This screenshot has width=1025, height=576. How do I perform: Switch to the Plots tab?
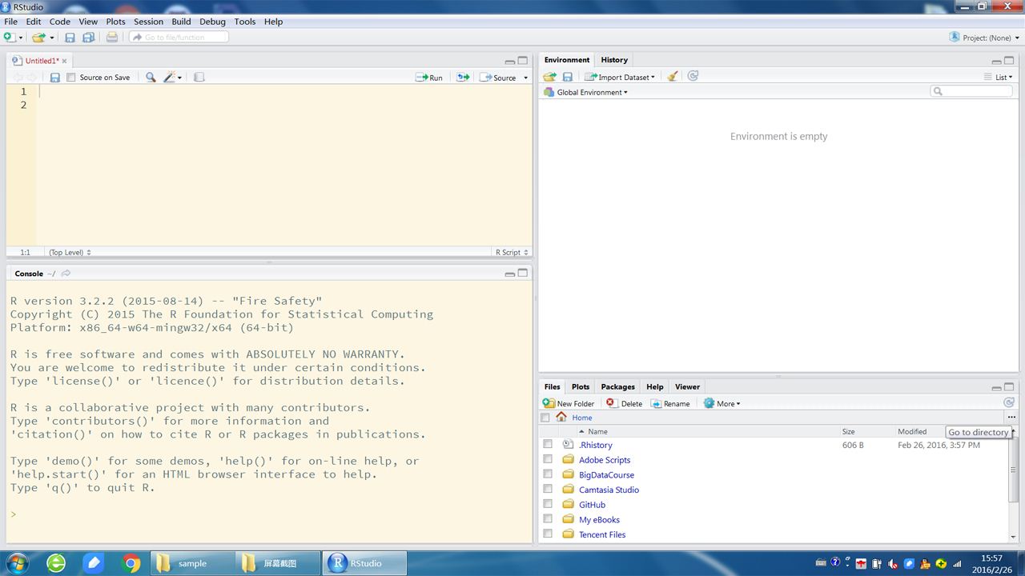click(x=581, y=386)
